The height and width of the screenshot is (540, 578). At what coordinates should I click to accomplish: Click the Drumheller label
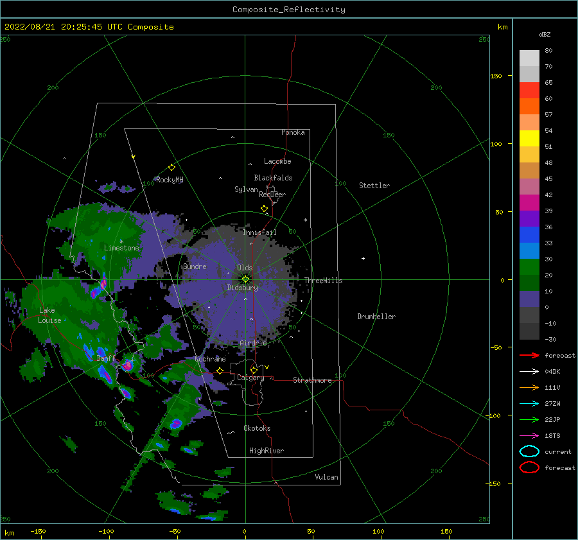376,317
